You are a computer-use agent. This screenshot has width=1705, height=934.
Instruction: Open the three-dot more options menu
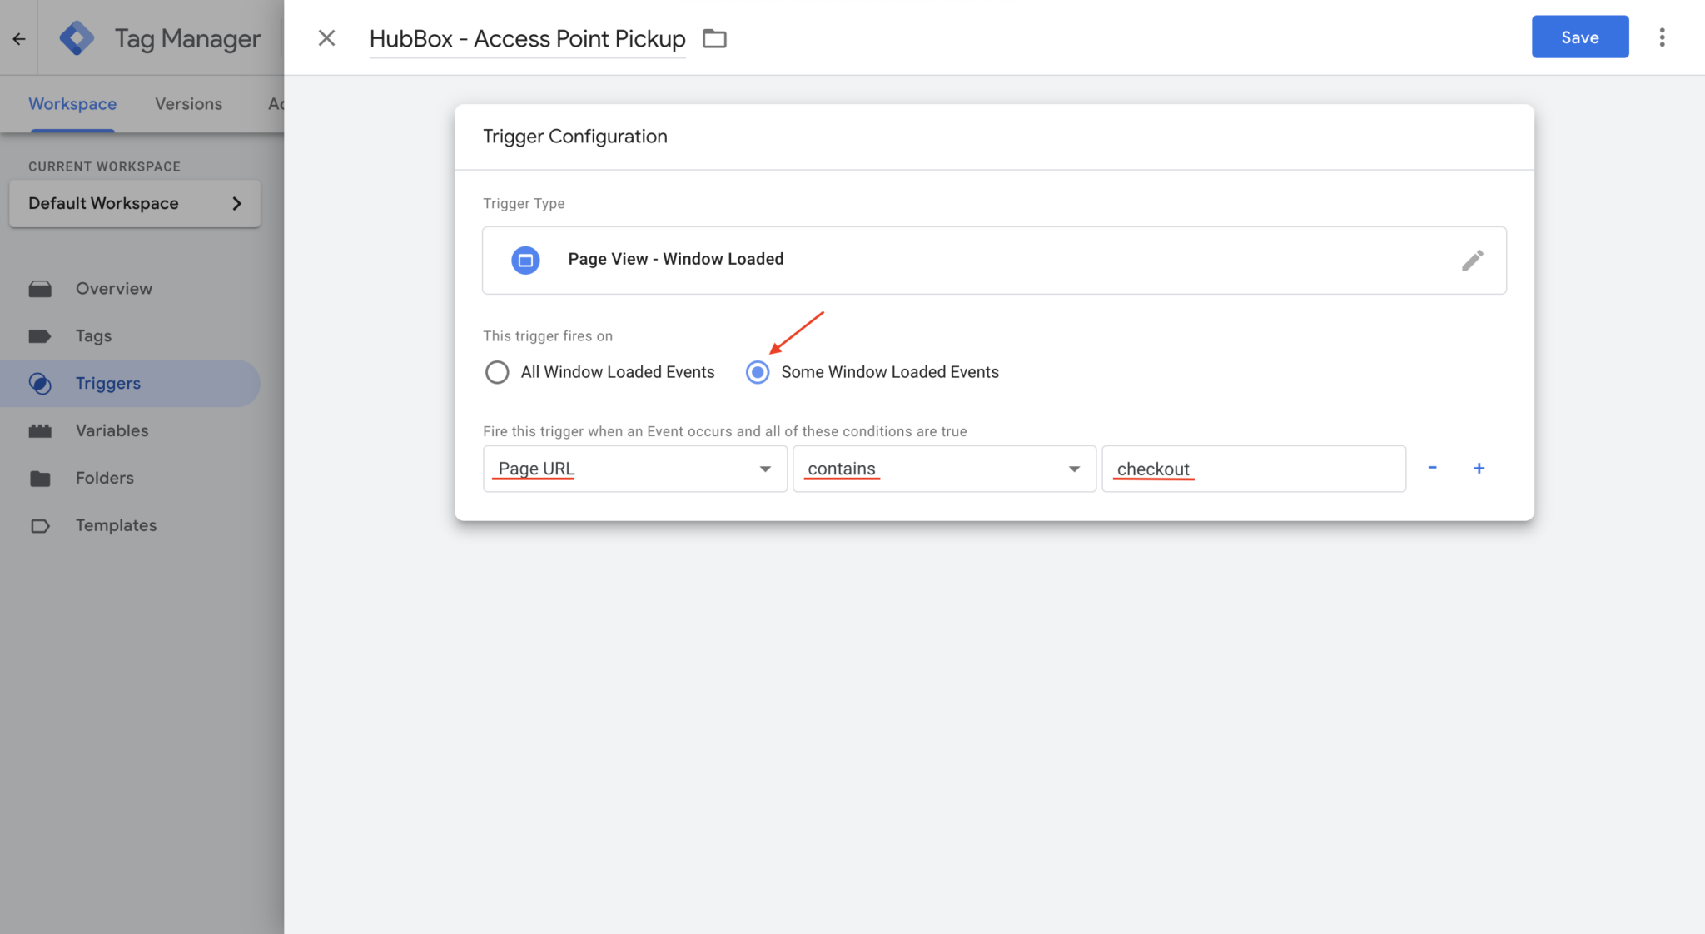click(x=1662, y=37)
